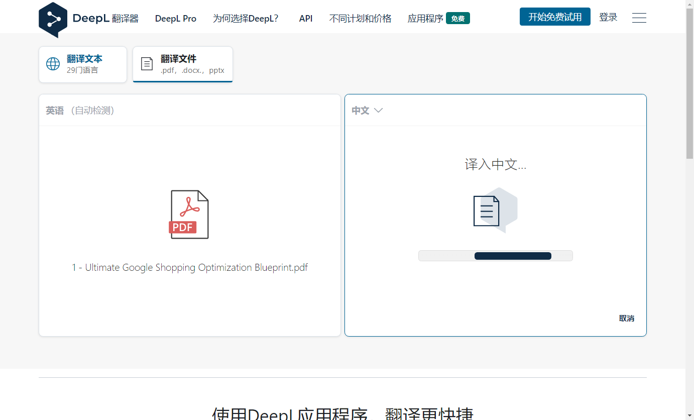Click the 登录 link
Screen dimensions: 694x420
coord(608,17)
